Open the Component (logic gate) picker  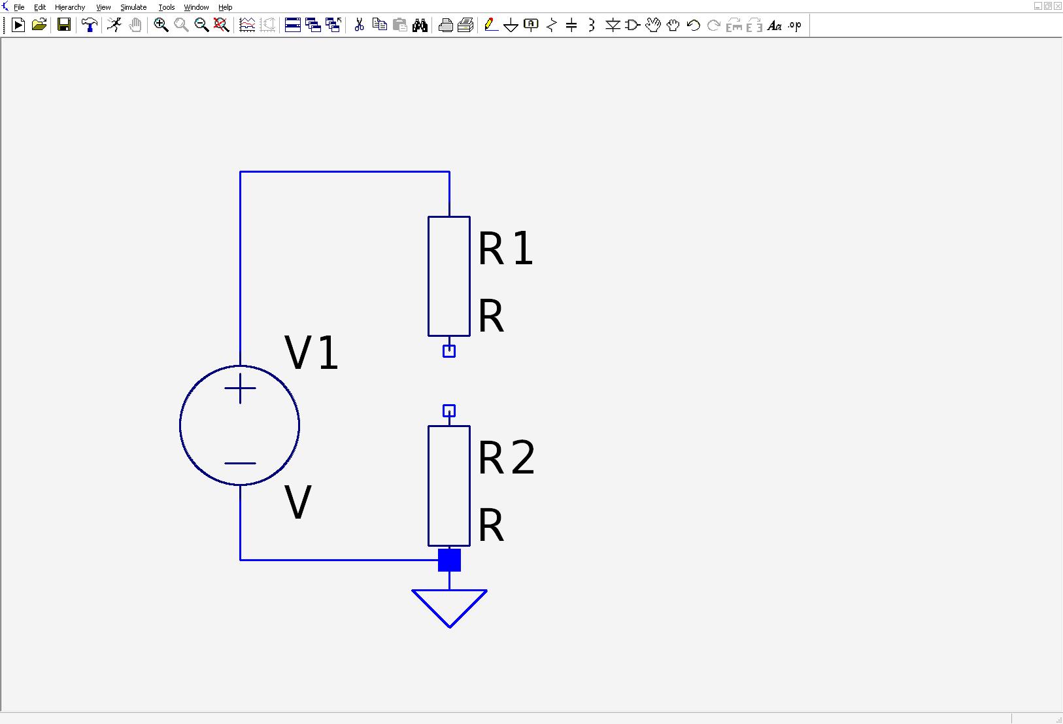click(x=633, y=26)
